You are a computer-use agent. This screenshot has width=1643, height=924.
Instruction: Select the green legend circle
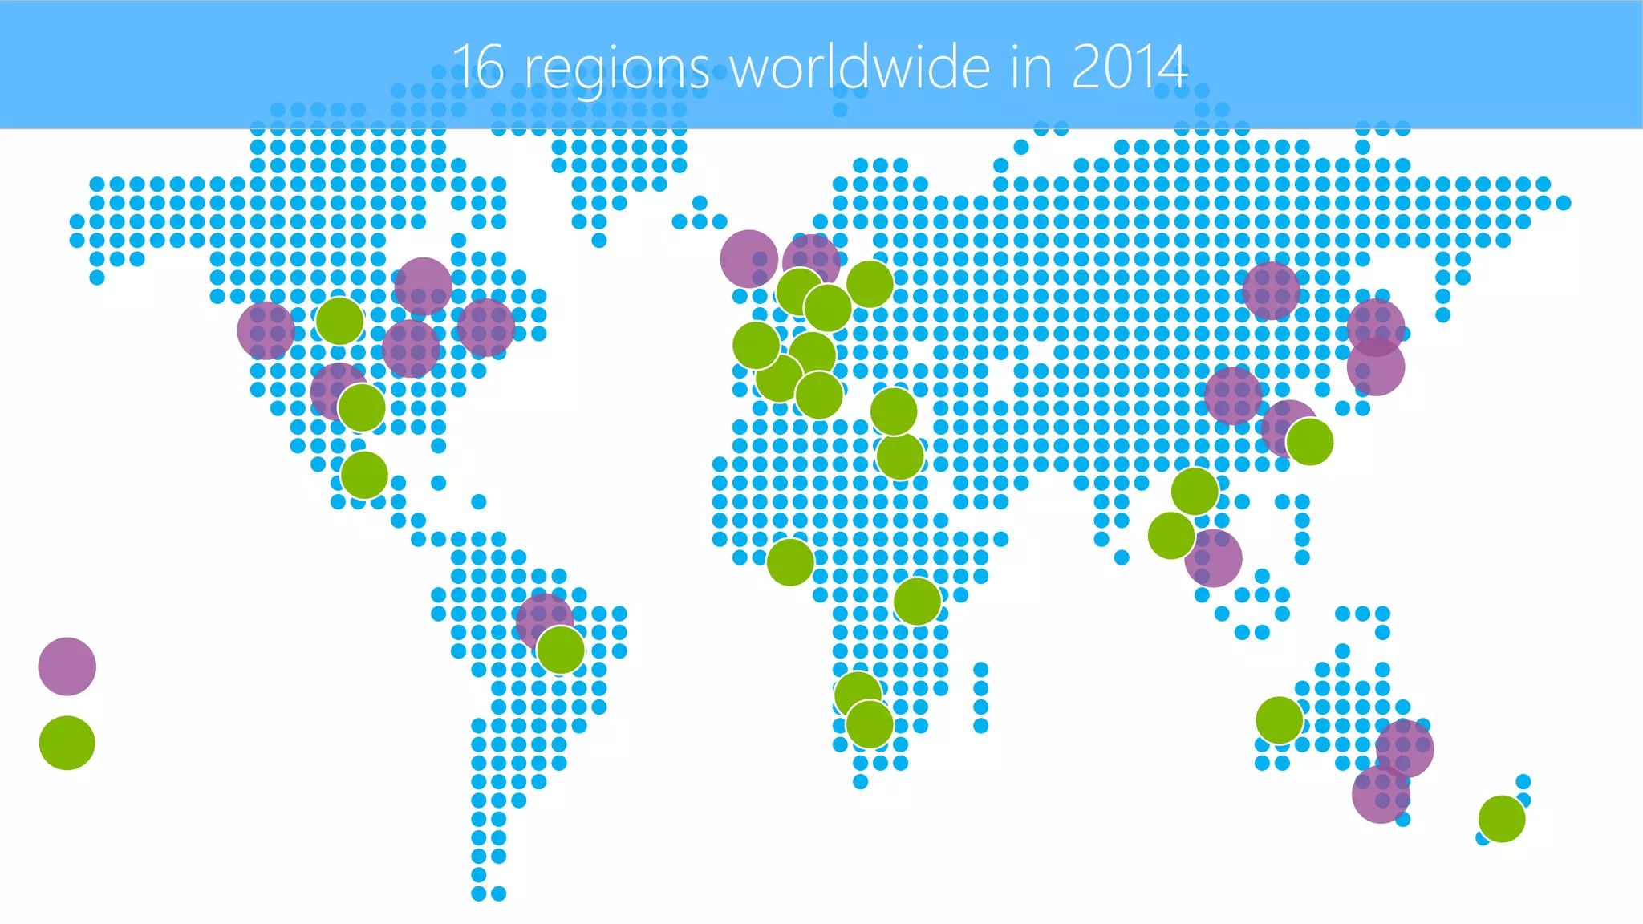67,743
